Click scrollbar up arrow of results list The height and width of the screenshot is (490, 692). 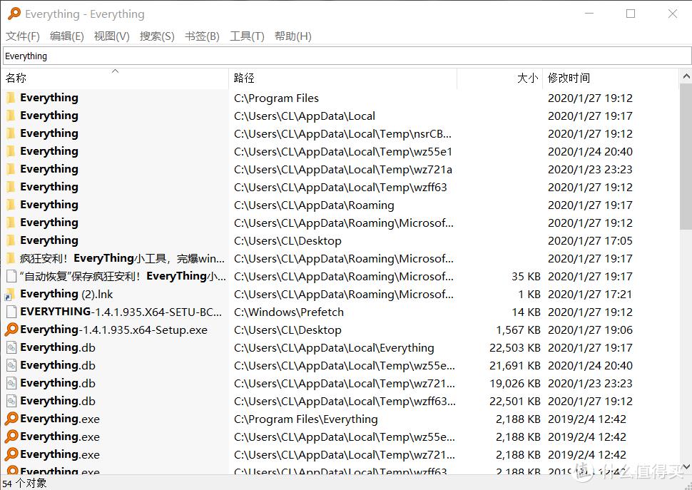pos(686,77)
